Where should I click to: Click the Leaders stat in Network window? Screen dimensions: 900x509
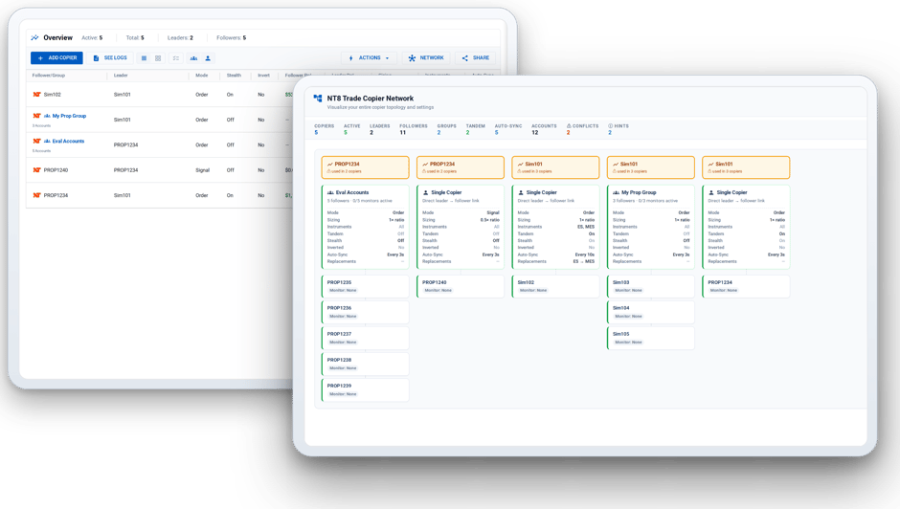pyautogui.click(x=379, y=129)
